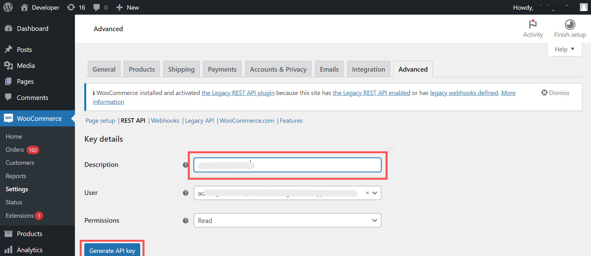Image resolution: width=591 pixels, height=256 pixels.
Task: Open user avatar in admin bar
Action: [x=584, y=7]
